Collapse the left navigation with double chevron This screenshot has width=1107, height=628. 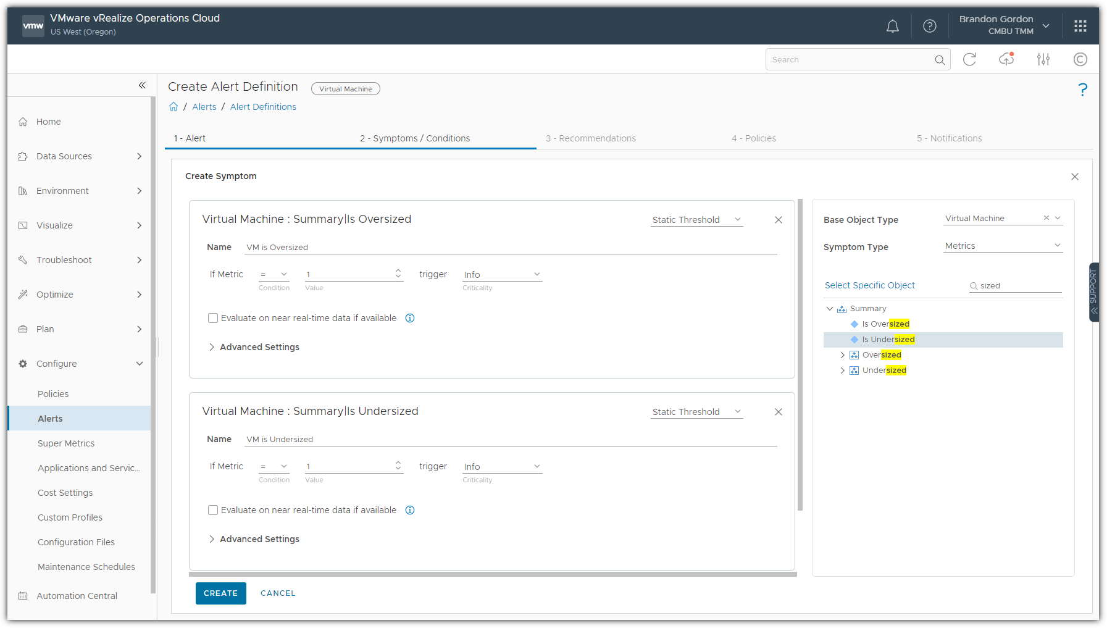[142, 85]
